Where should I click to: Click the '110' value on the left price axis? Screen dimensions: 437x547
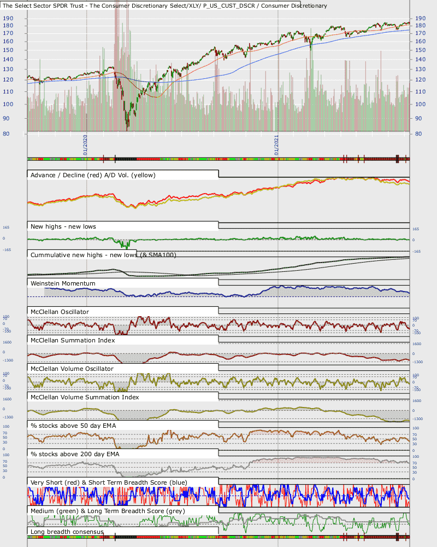point(8,91)
